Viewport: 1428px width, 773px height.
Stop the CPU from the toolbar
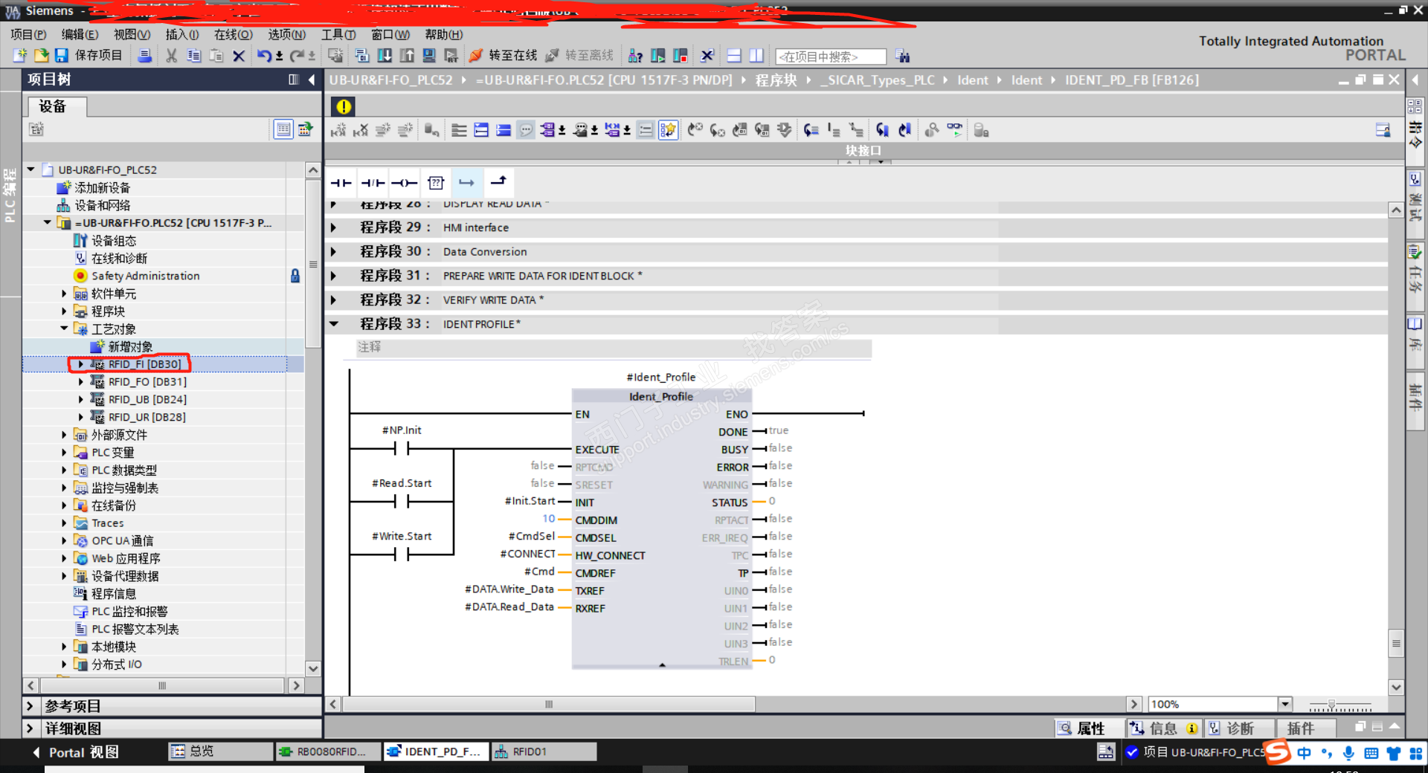click(681, 56)
